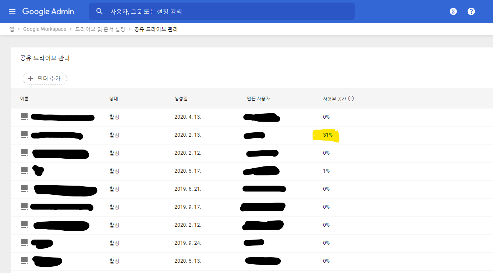Screen dimensions: 493x273
Task: Click the drive icon in the 2020. 4. 13. row
Action: (x=24, y=117)
